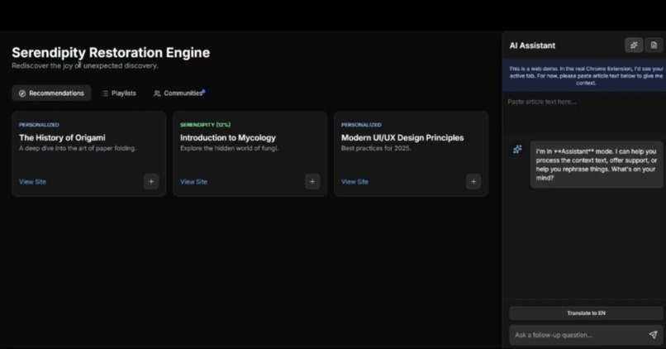Screen dimensions: 666x349
Task: Switch to the Playlists tab
Action: pyautogui.click(x=119, y=93)
